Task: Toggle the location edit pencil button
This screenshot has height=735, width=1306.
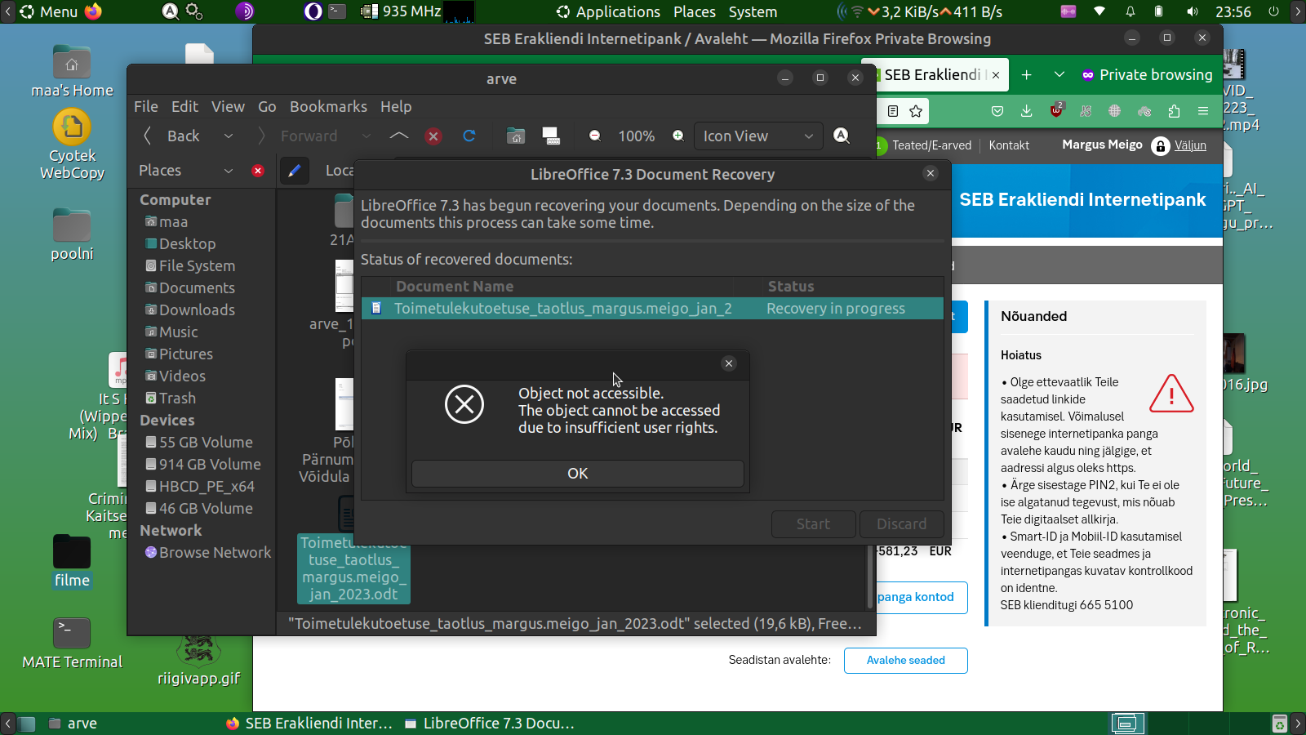Action: tap(294, 171)
